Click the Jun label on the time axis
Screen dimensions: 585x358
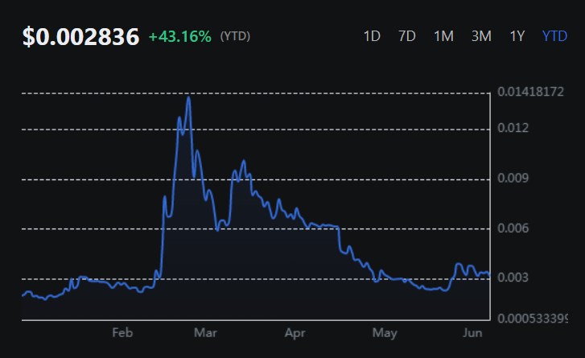point(474,332)
